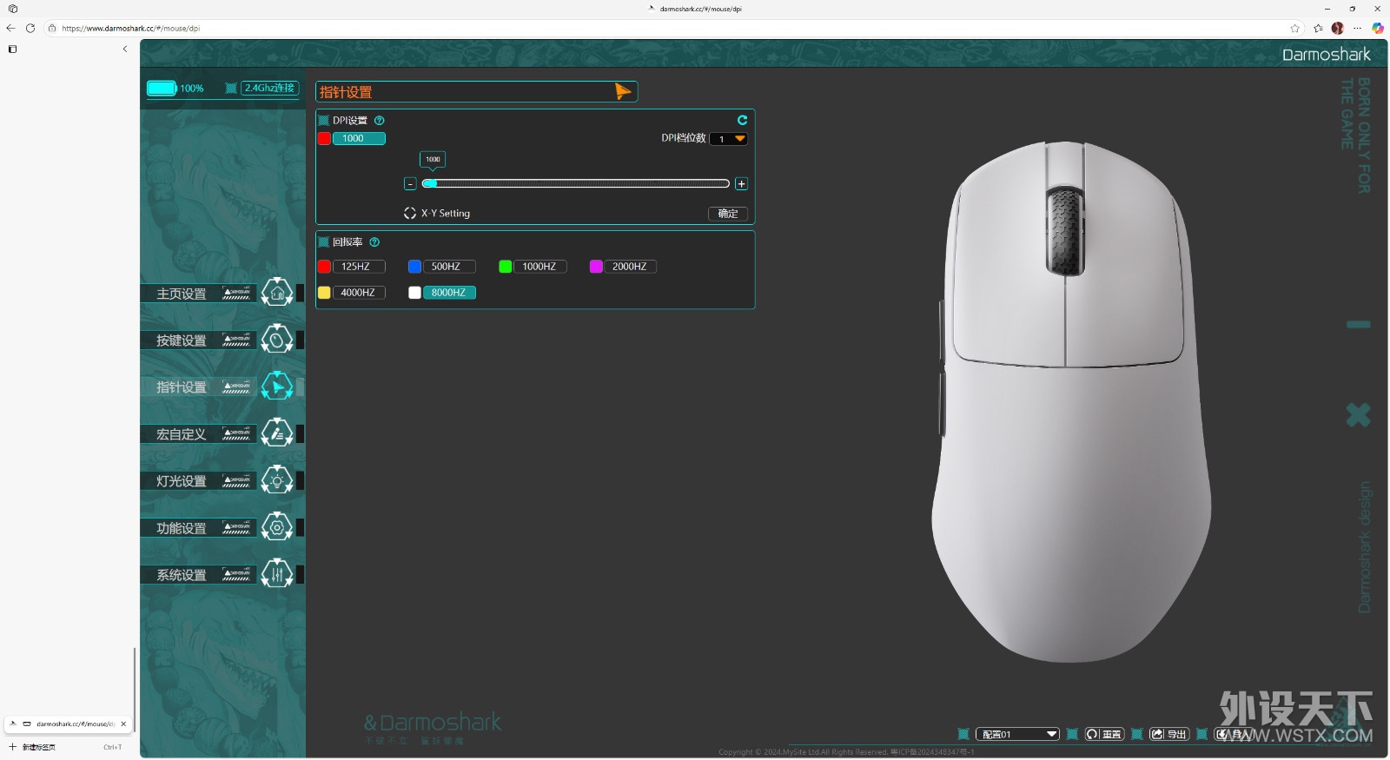
Task: Open the DPI档位数 stage count dropdown
Action: [x=728, y=139]
